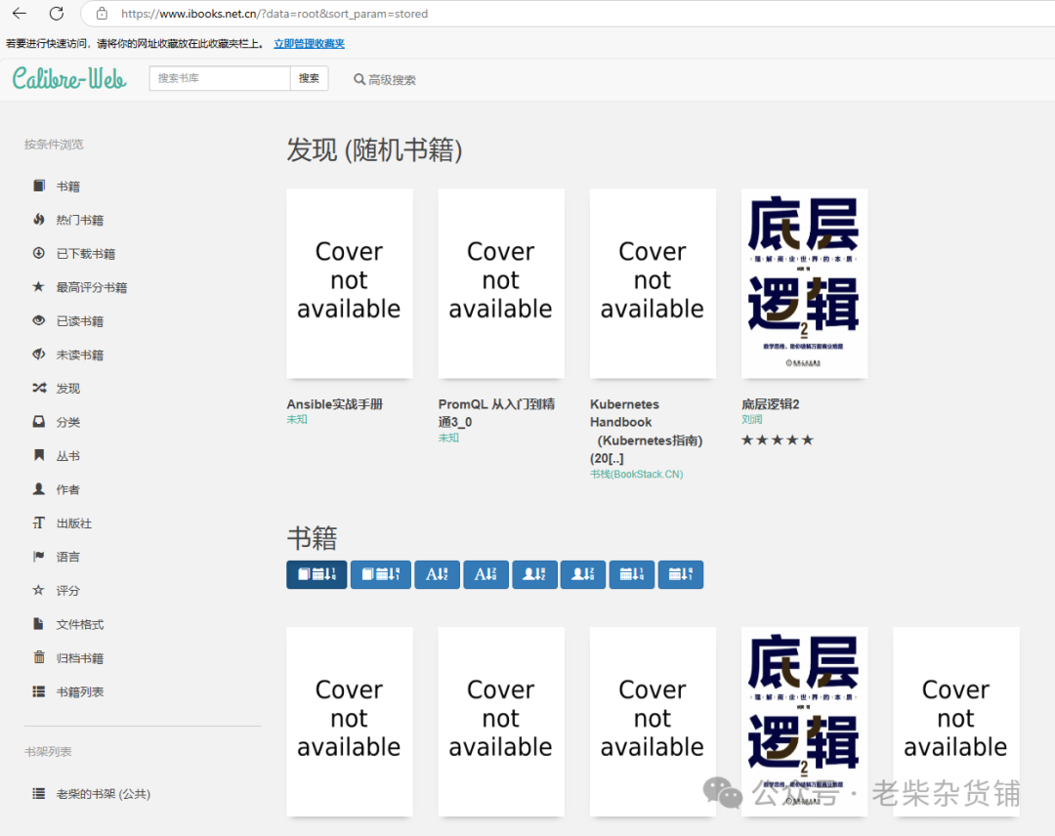The height and width of the screenshot is (836, 1055).
Task: Click the file icon beside 文件格式
Action: pyautogui.click(x=39, y=623)
